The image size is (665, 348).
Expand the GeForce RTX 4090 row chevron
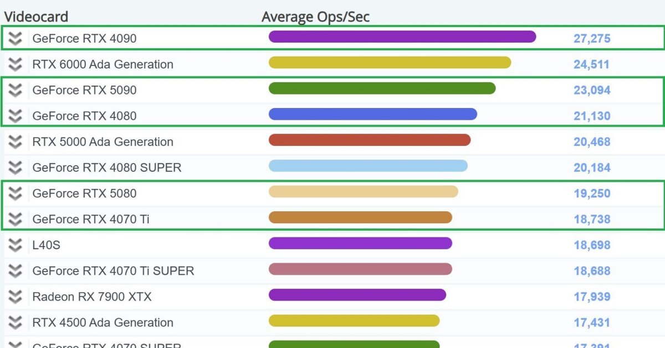[16, 38]
